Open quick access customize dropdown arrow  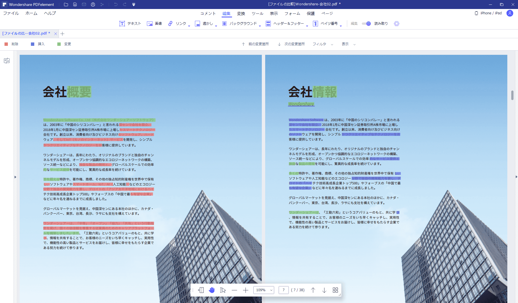(x=134, y=4)
